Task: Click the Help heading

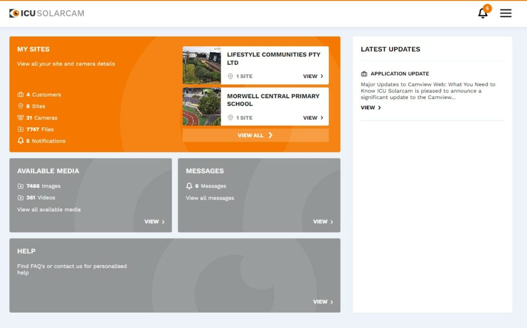Action: coord(26,251)
